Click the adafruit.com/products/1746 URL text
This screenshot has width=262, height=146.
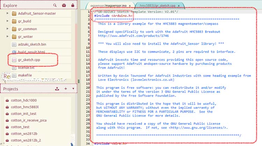click(x=133, y=36)
